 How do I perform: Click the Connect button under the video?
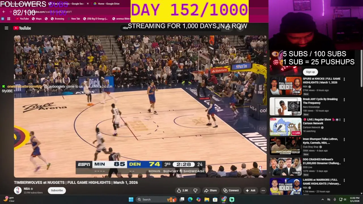coord(231,190)
